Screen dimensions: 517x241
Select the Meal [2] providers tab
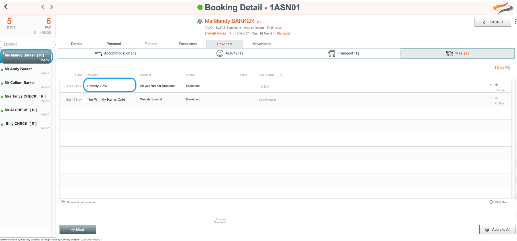(457, 53)
